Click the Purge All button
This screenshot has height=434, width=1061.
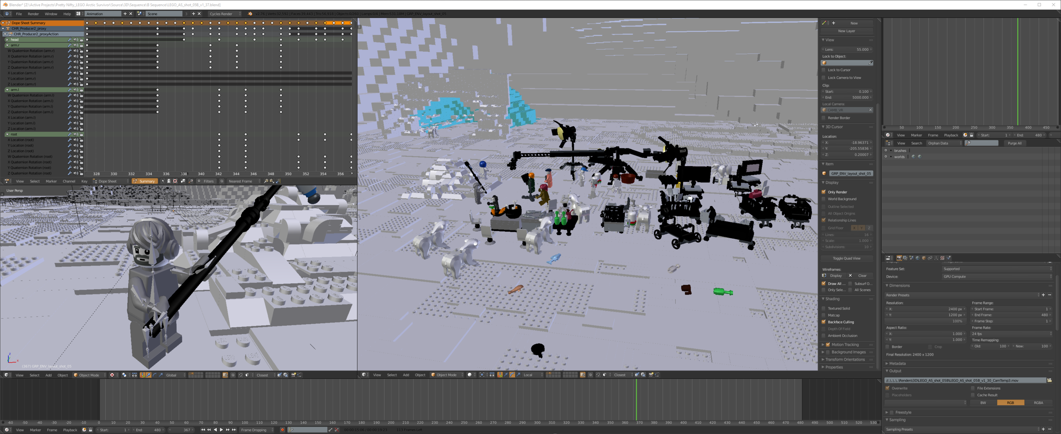pos(1015,143)
